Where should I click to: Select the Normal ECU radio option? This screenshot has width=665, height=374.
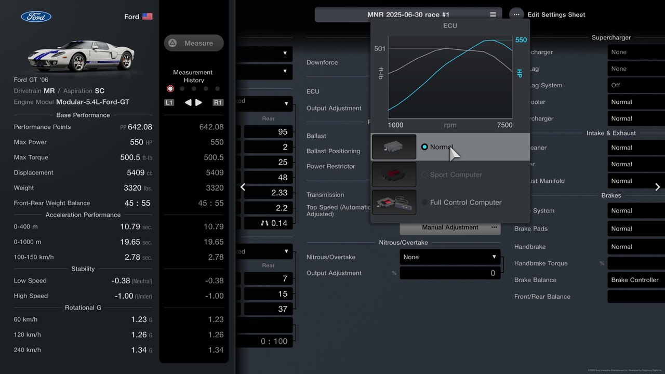coord(424,147)
